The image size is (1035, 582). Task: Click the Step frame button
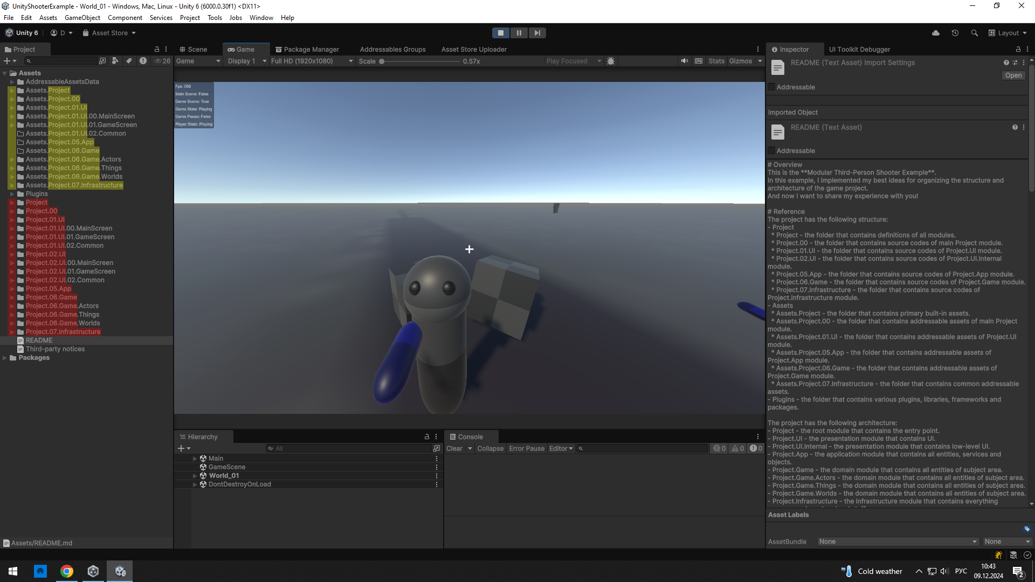click(x=537, y=33)
